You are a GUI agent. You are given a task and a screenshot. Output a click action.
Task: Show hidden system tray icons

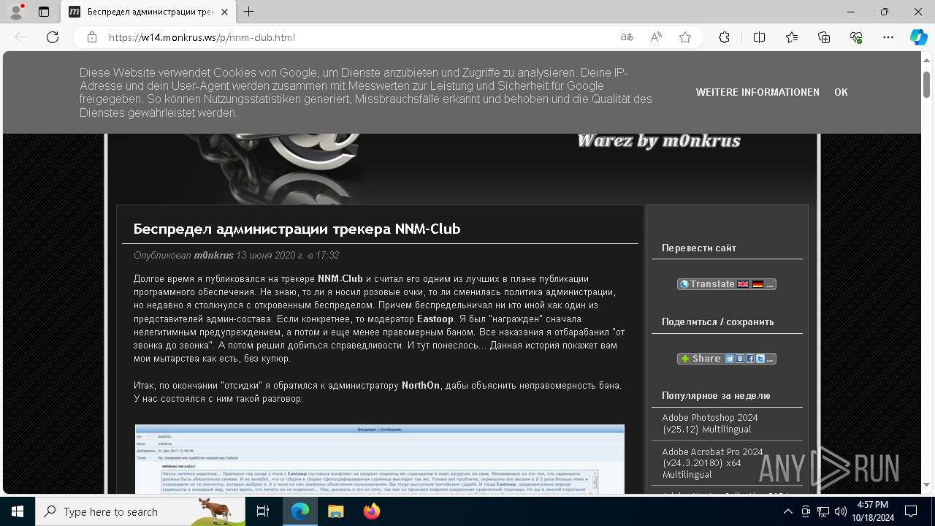click(x=788, y=511)
